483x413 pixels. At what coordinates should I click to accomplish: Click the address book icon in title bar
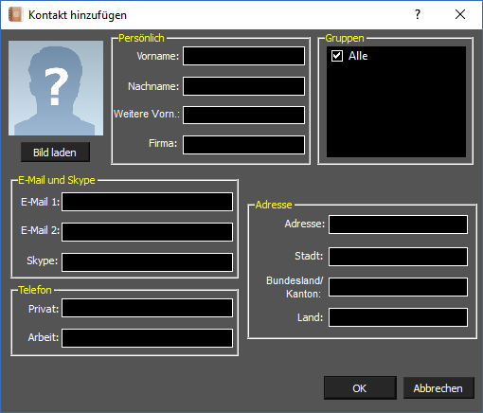[15, 14]
